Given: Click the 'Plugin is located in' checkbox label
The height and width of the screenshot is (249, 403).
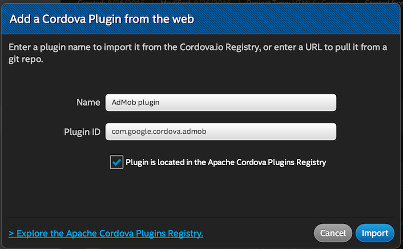Looking at the screenshot, I should [x=225, y=162].
